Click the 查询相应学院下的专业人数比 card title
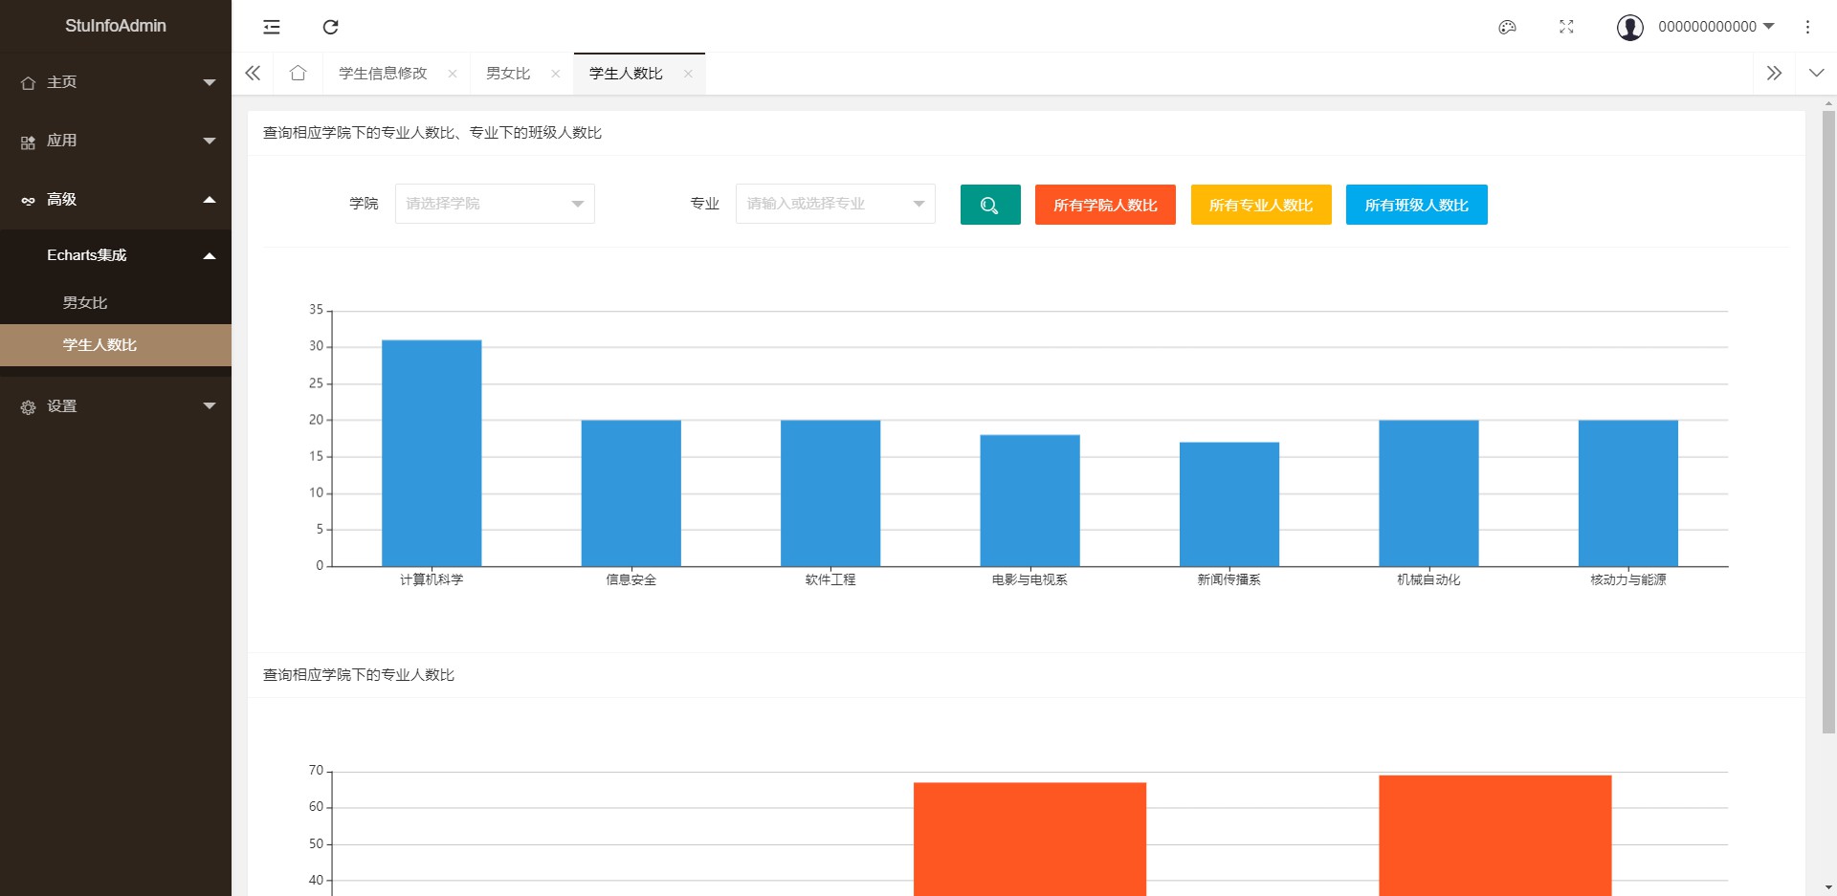 point(359,675)
